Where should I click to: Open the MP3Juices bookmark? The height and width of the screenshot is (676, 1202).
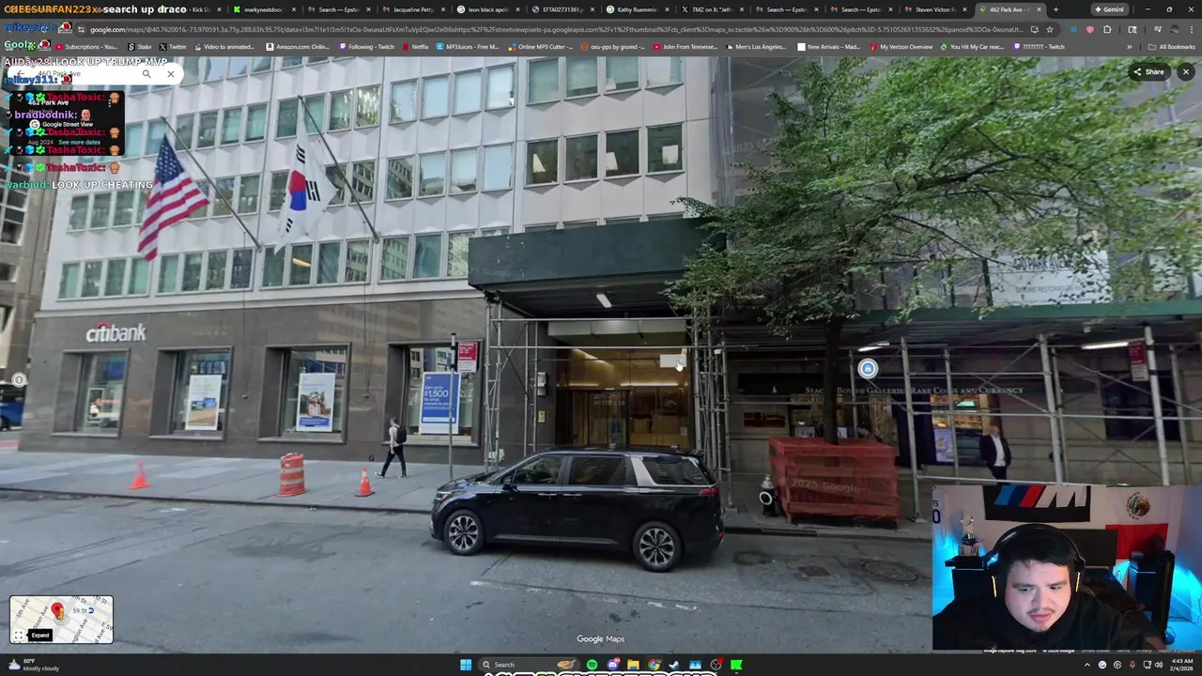pos(468,47)
